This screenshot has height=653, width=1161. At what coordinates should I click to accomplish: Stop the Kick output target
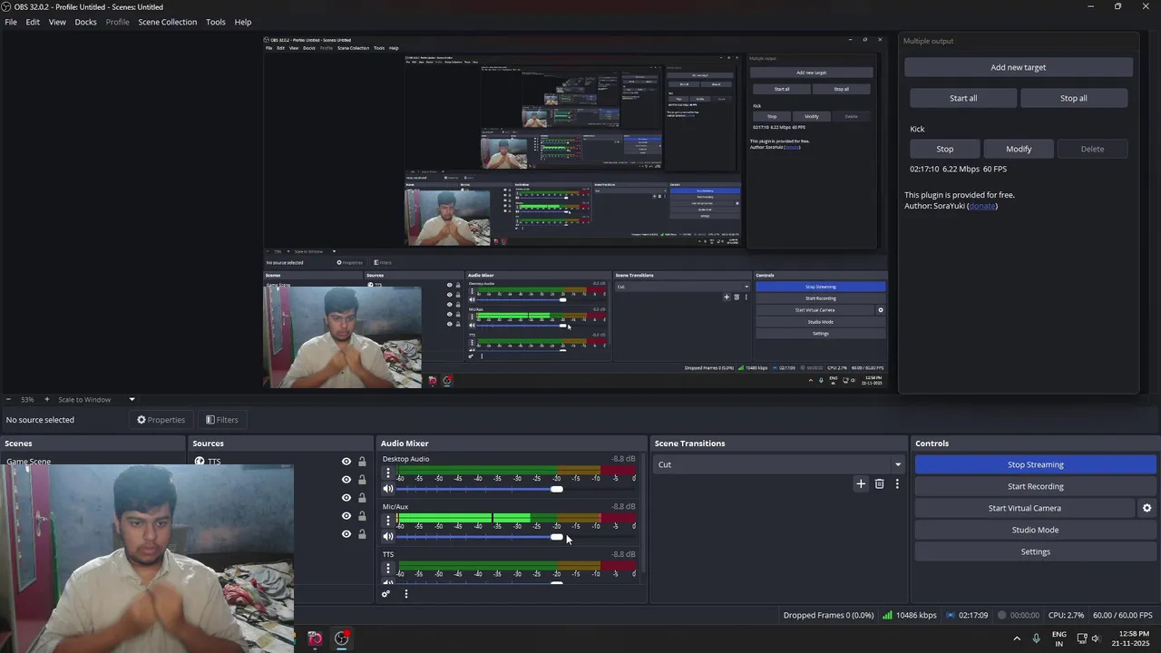(945, 149)
